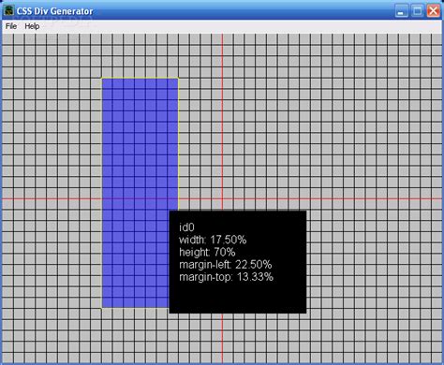
Task: Close the CSS Div Generator window
Action: click(x=434, y=11)
